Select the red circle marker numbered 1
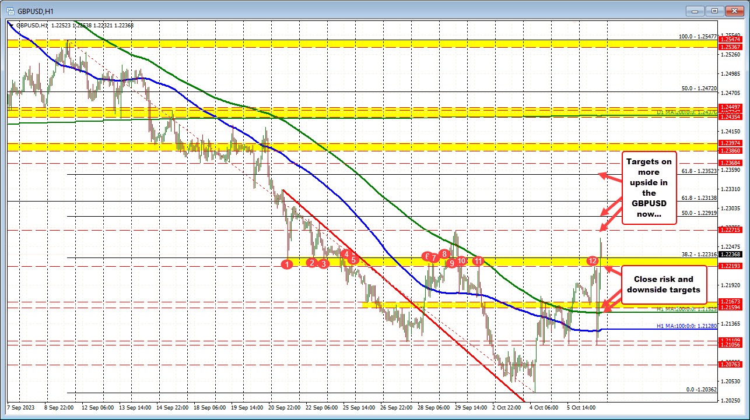The width and height of the screenshot is (750, 420). coord(286,264)
